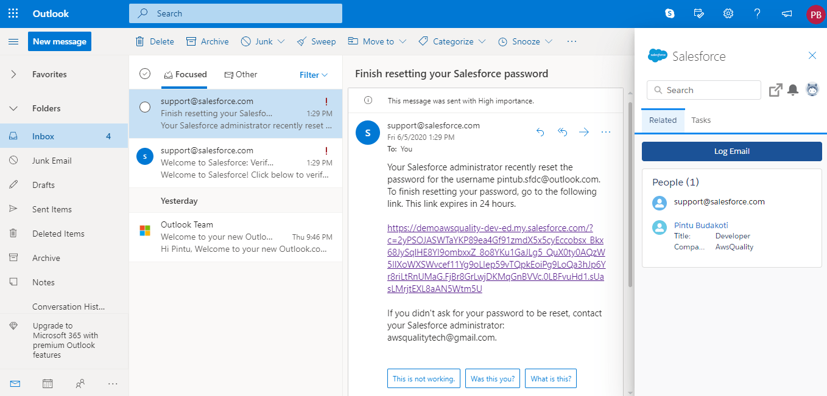Click the 'Was this you?' suggested reply
The image size is (827, 396).
click(493, 378)
